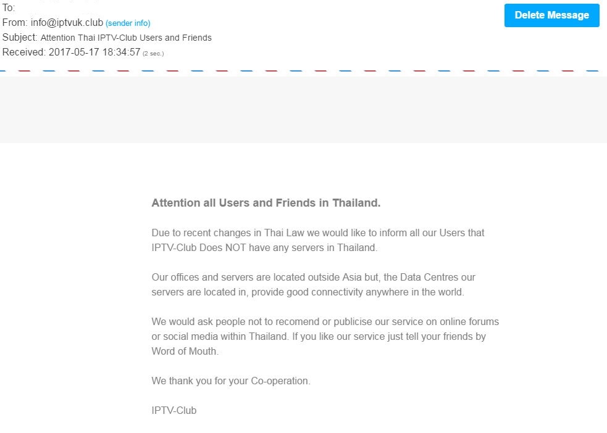Click the subject line text
607x433 pixels.
click(x=126, y=38)
